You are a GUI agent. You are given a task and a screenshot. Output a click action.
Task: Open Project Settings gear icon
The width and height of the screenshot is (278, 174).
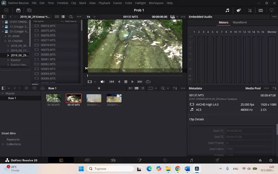[x=271, y=161]
